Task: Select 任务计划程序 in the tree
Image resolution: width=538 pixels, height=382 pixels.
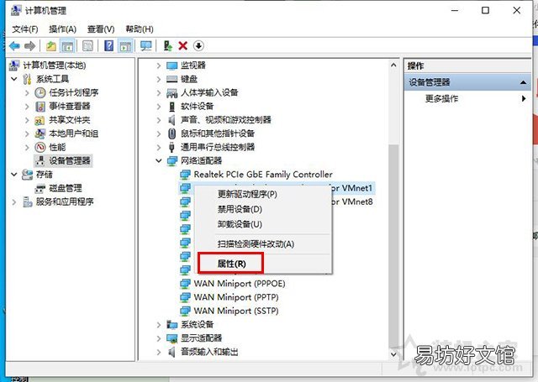Action: click(74, 92)
